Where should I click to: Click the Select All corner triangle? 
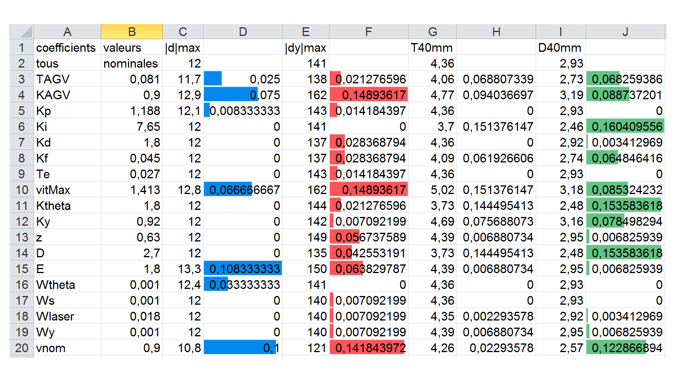23,32
